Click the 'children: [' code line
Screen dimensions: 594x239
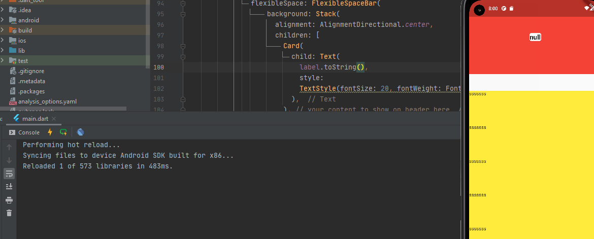(298, 35)
